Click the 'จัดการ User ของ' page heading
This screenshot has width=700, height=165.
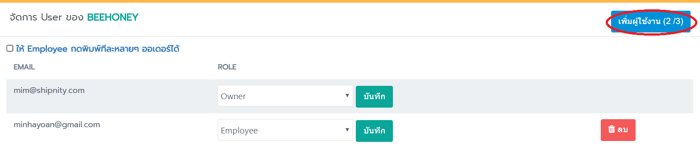tap(47, 17)
